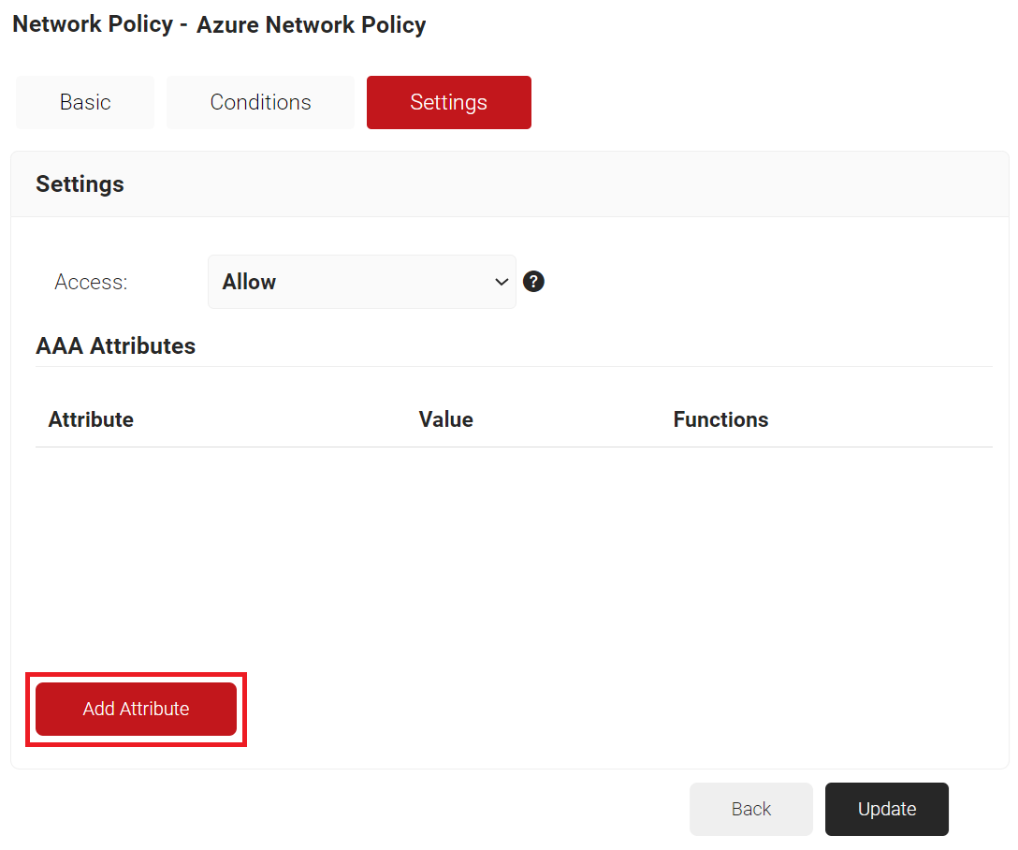Open the Conditions tab
This screenshot has width=1018, height=850.
tap(260, 102)
